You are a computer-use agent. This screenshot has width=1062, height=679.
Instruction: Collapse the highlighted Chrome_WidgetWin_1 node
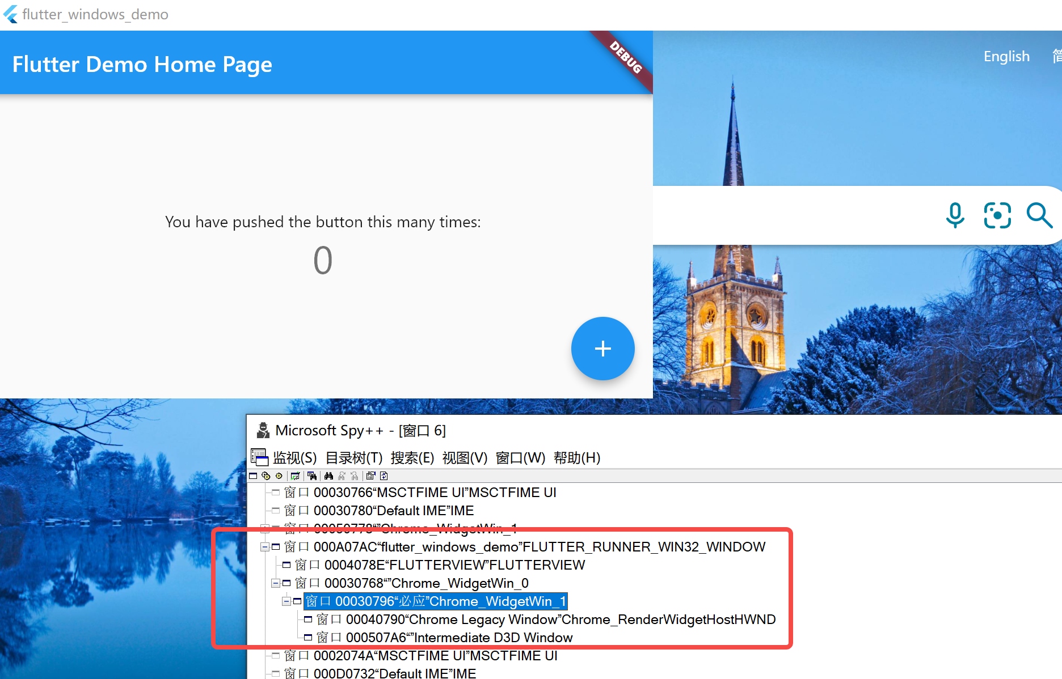[286, 601]
